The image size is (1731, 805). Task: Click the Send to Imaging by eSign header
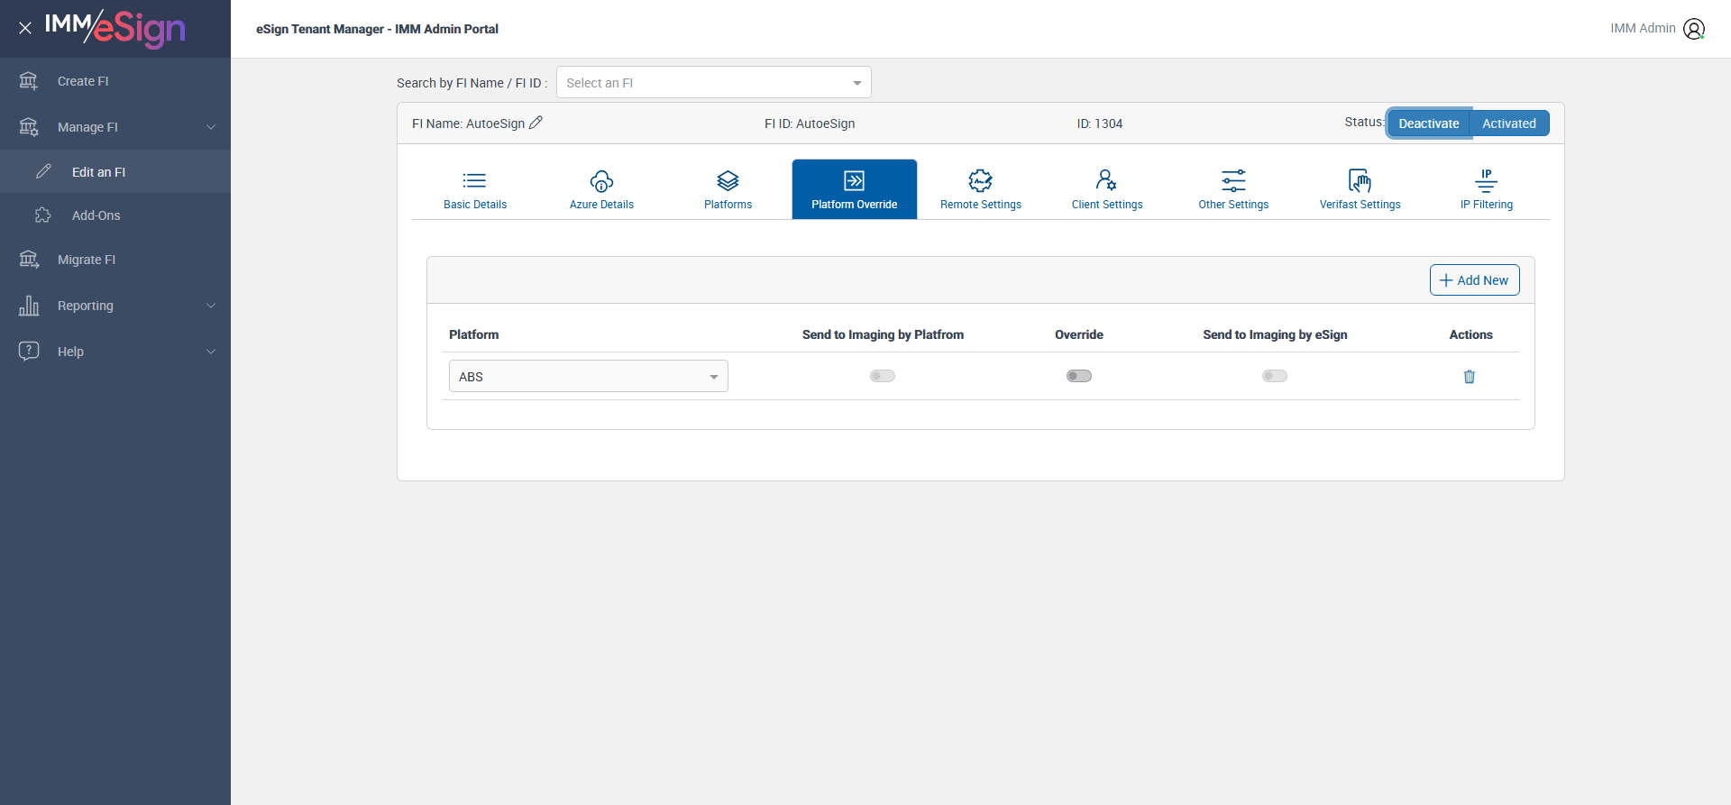1275,334
